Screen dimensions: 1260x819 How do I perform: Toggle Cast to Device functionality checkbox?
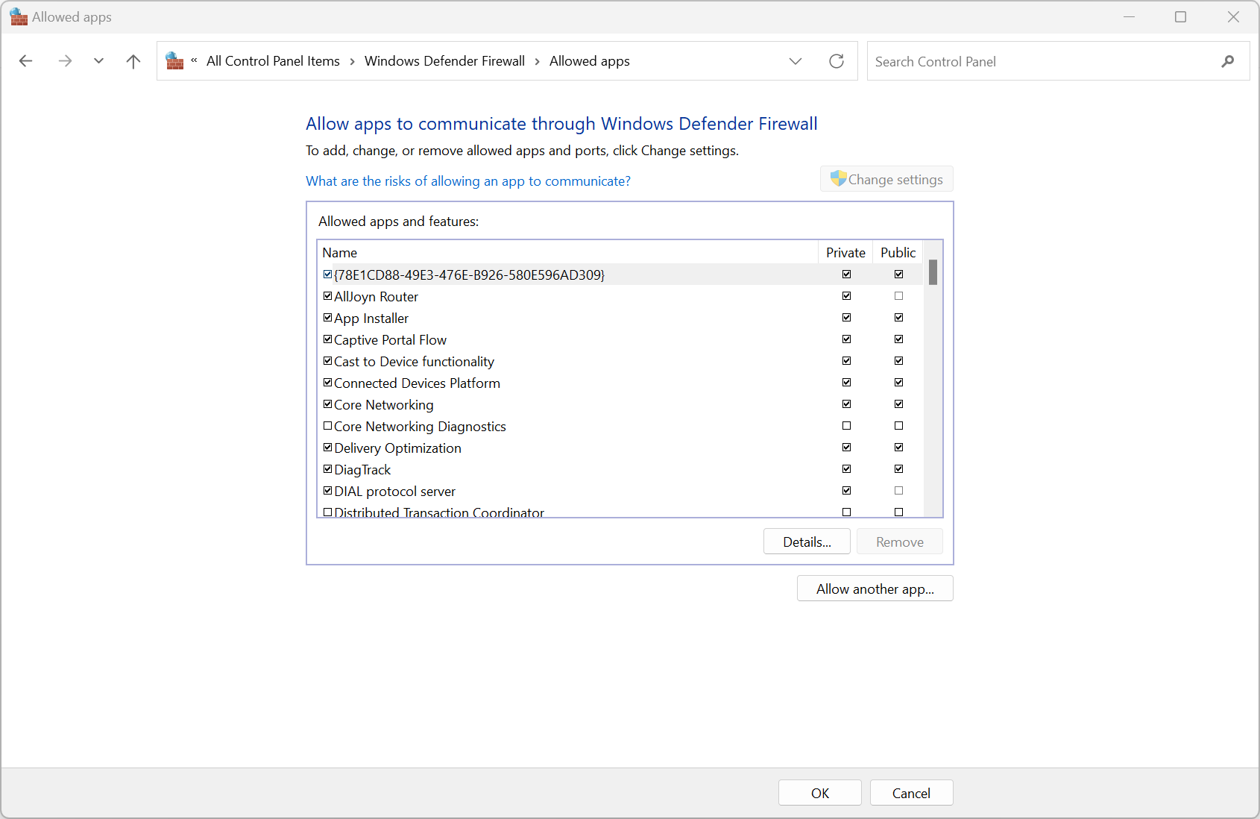(x=327, y=361)
